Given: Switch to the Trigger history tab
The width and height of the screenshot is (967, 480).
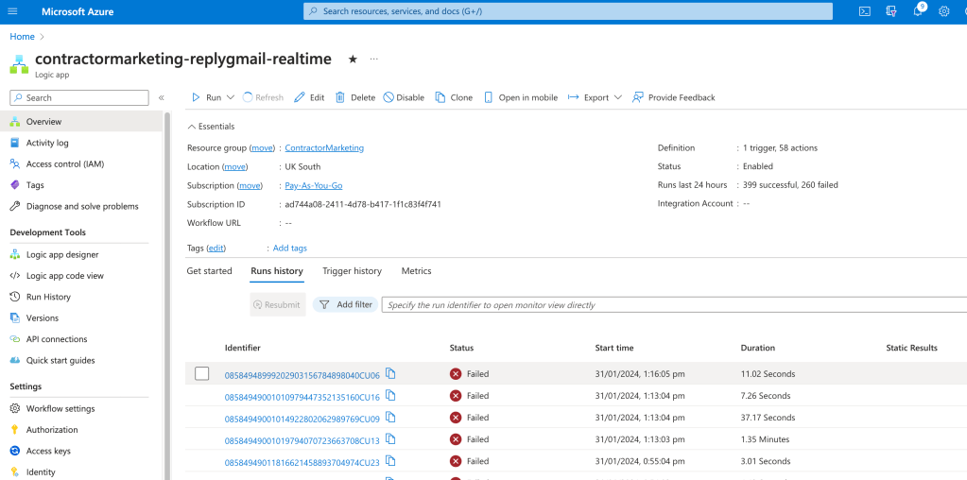Looking at the screenshot, I should [x=353, y=271].
